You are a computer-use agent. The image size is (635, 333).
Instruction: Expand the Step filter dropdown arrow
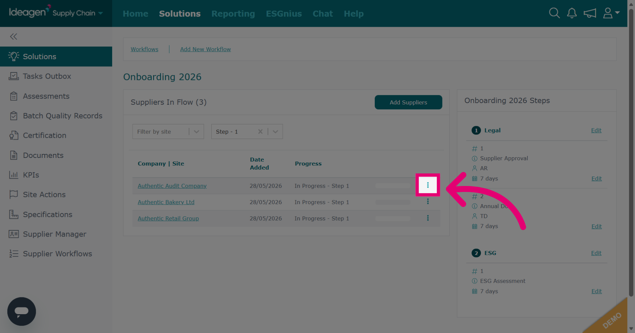click(275, 131)
